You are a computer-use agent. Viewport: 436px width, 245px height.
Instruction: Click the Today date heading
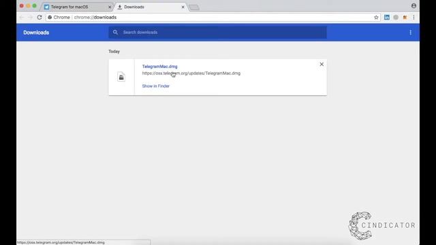114,52
